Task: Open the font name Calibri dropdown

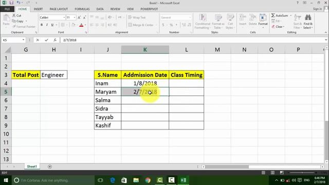Action: (x=64, y=17)
